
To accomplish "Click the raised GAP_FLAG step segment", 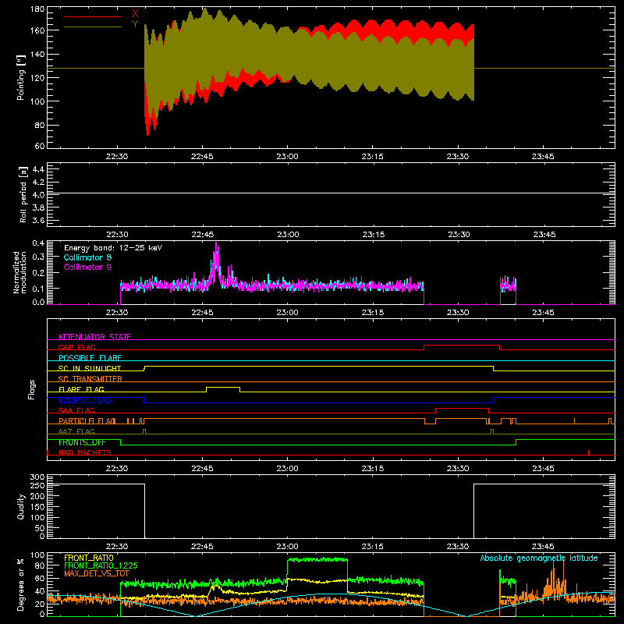I will (x=462, y=346).
